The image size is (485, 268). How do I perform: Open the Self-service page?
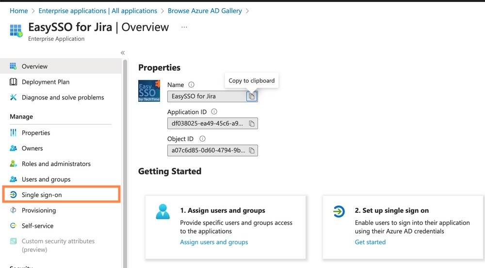[x=61, y=226]
